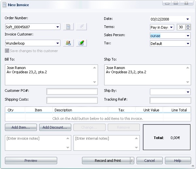Click the New Invoice title bar document icon

[x=5, y=5]
